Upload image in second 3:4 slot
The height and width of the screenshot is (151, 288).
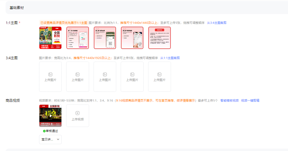[77, 77]
